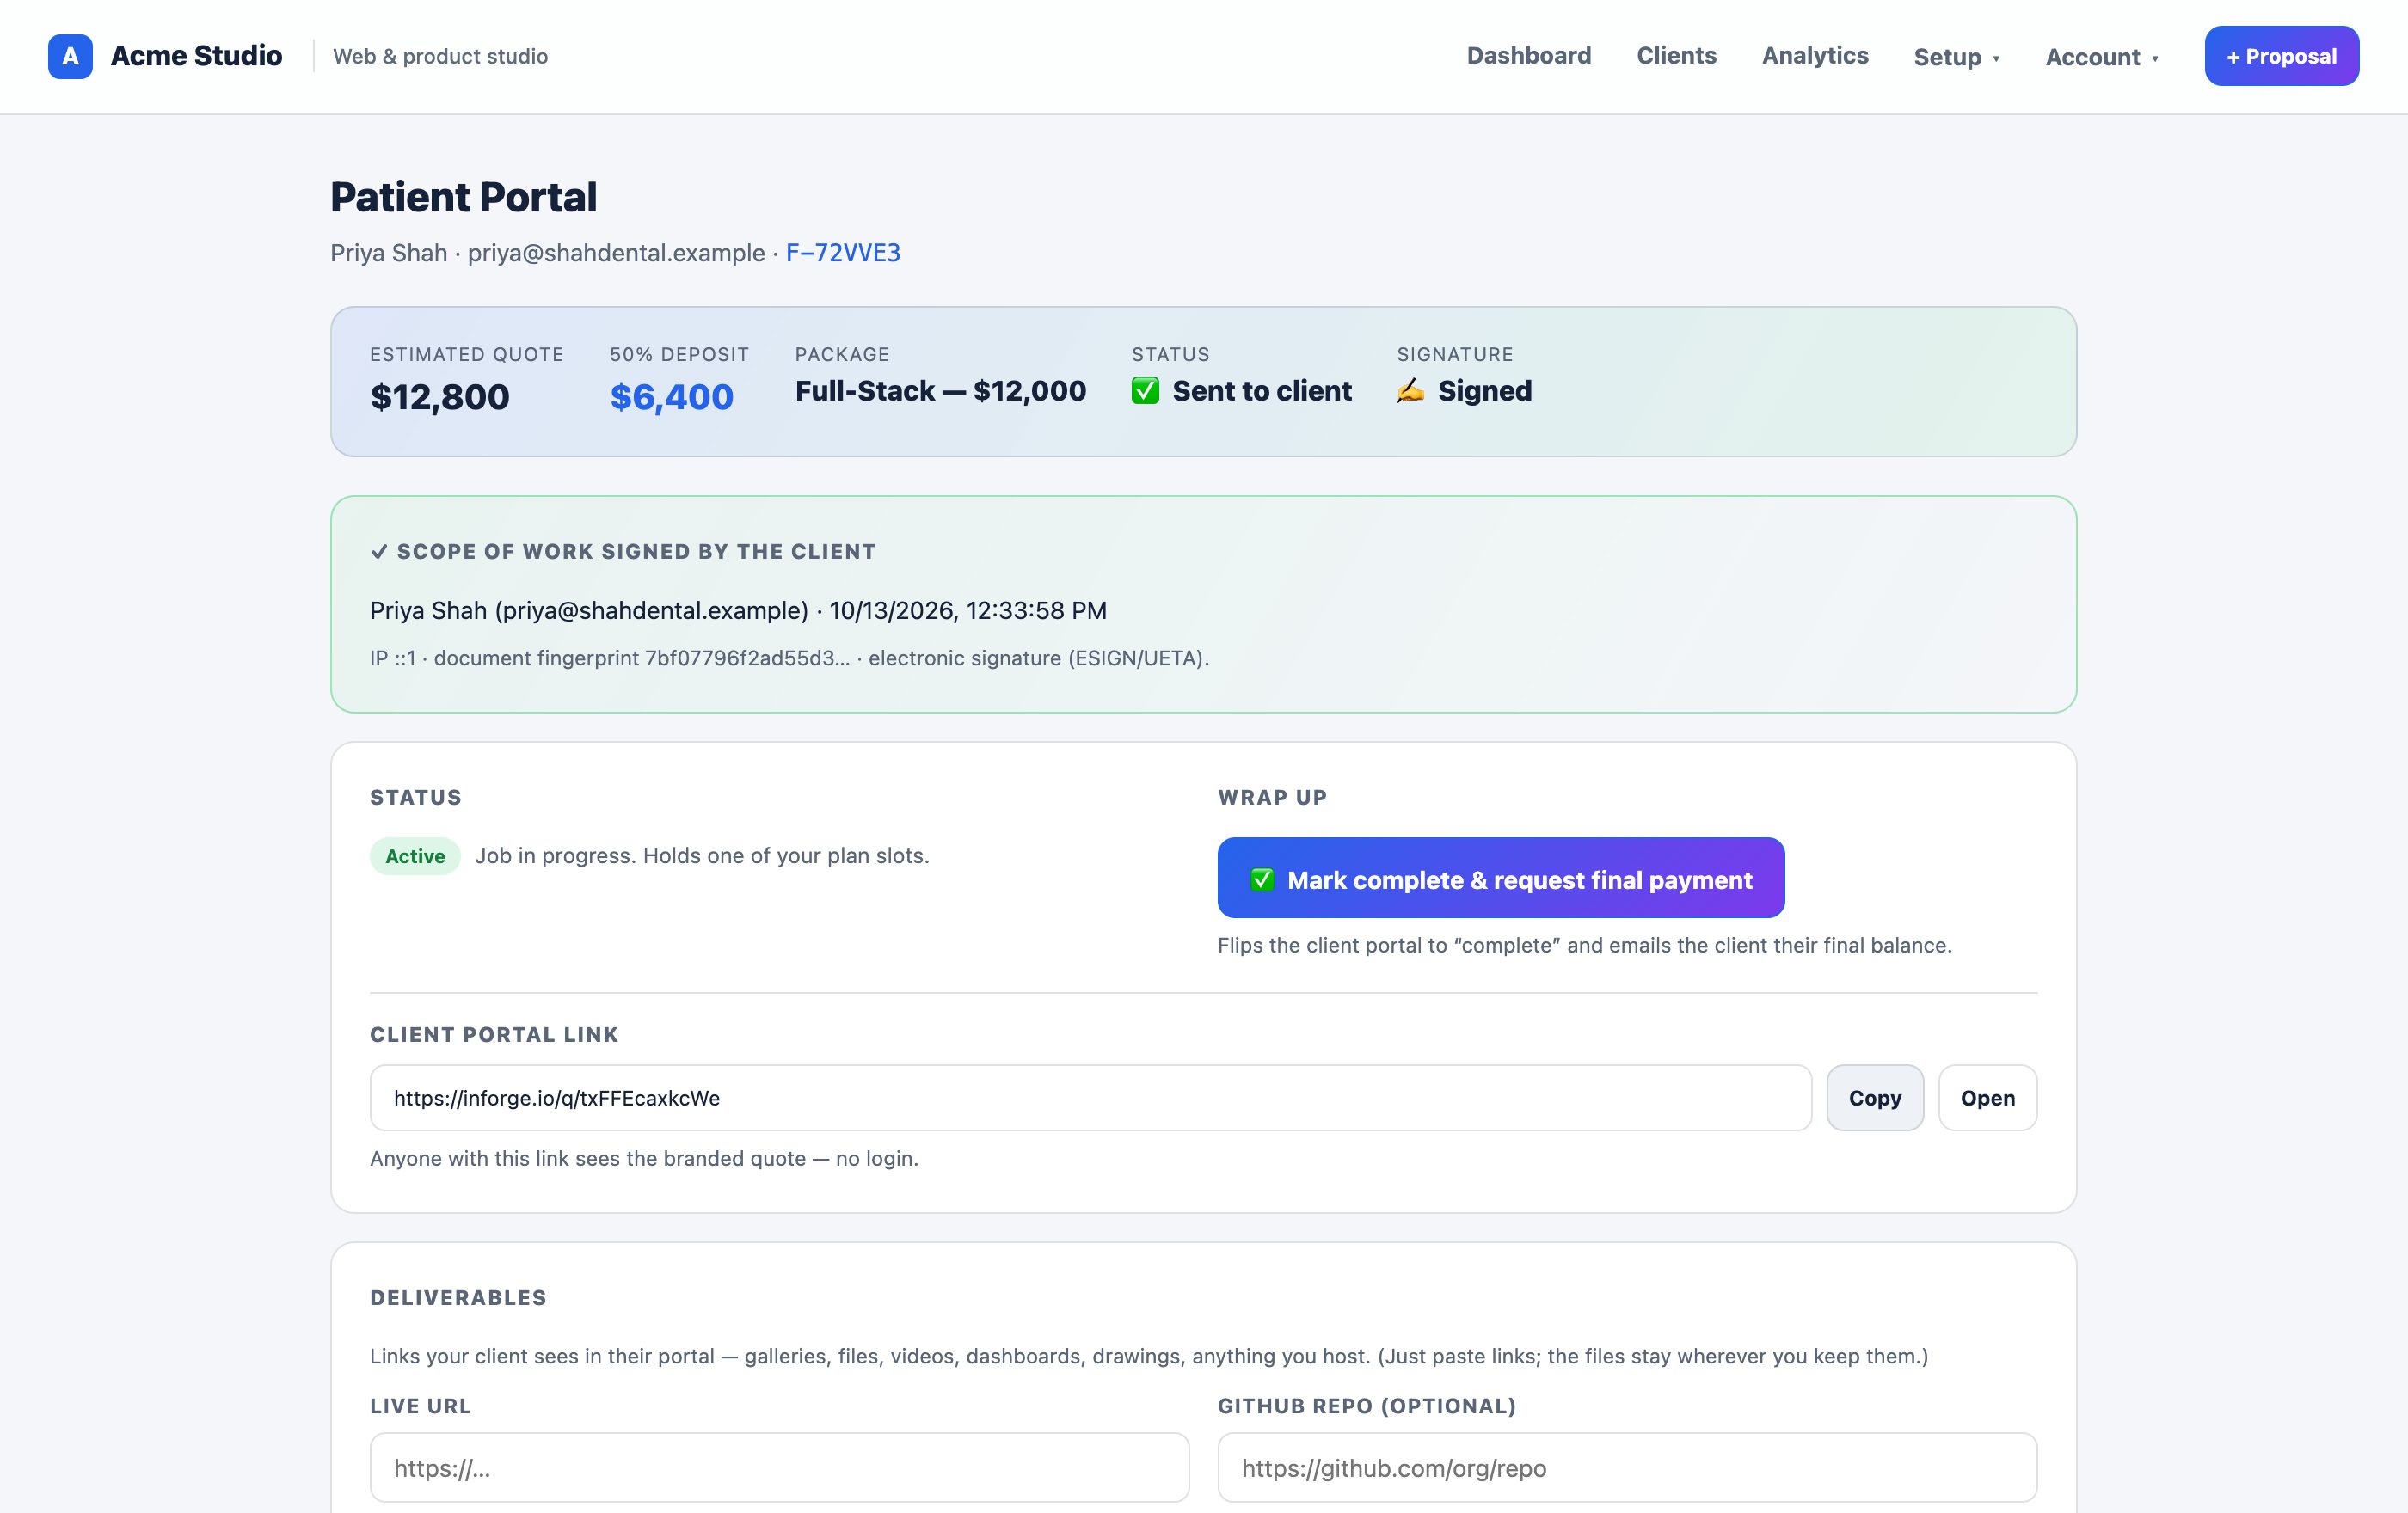Expand the Account dropdown arrow
The height and width of the screenshot is (1513, 2408).
click(2155, 59)
